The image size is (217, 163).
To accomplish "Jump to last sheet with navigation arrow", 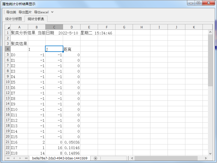I will 26,158.
